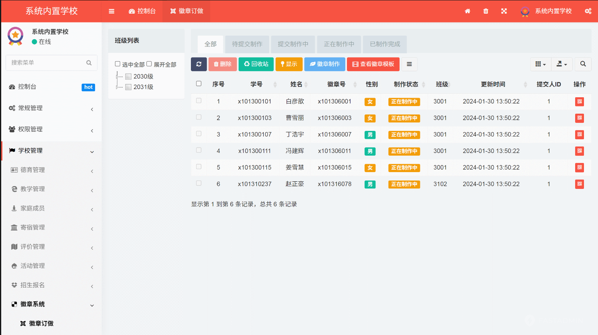Click the 查看徽章模板 button
This screenshot has height=335, width=598.
pos(373,64)
